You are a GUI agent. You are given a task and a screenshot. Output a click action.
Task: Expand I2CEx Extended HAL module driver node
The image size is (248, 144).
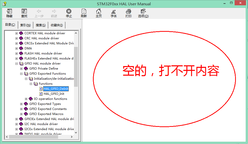coord(16,129)
